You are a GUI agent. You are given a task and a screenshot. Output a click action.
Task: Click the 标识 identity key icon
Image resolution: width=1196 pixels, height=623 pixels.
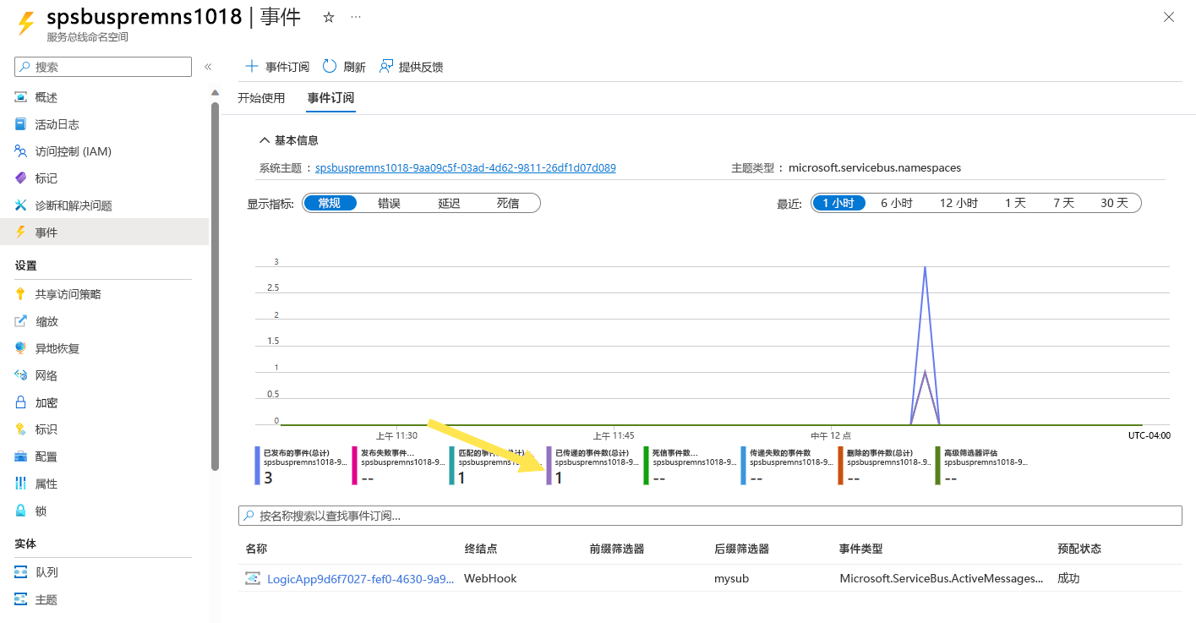[x=21, y=429]
